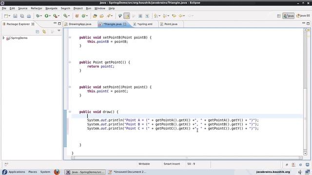Click the Save icon in toolbar
312x175 pixels.
pos(15,16)
